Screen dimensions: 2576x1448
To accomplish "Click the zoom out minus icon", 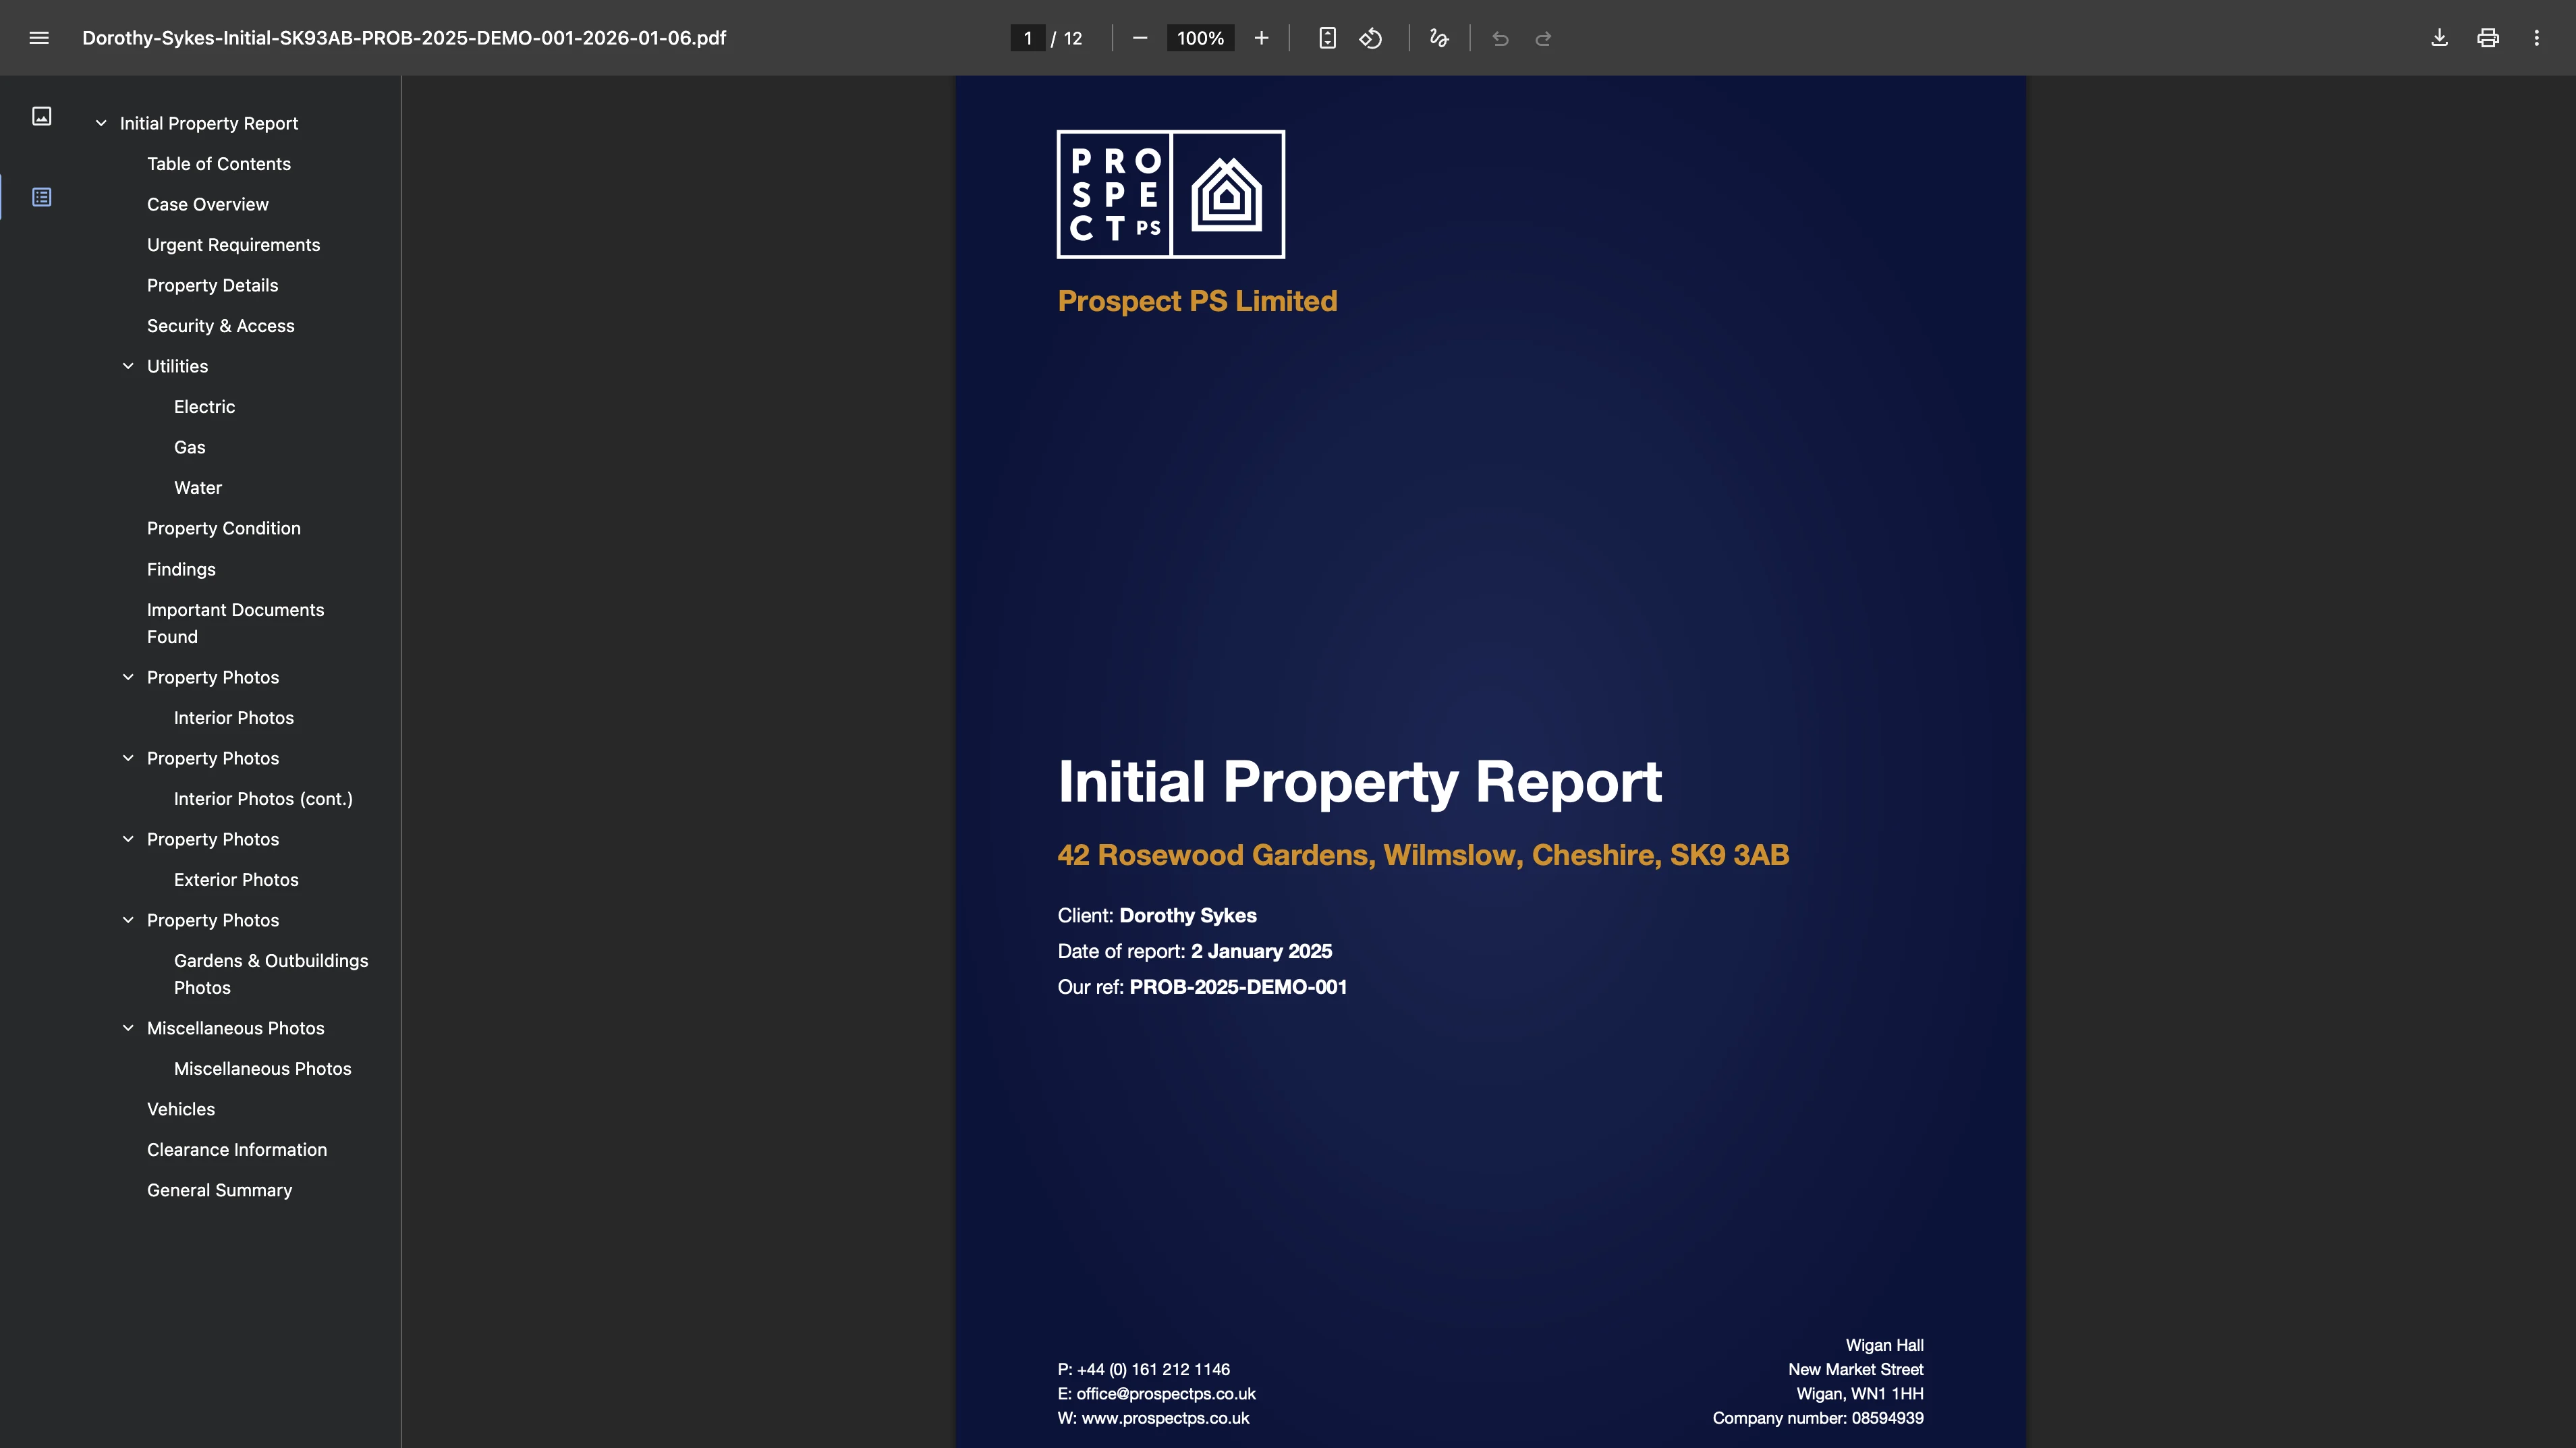I will (x=1139, y=38).
